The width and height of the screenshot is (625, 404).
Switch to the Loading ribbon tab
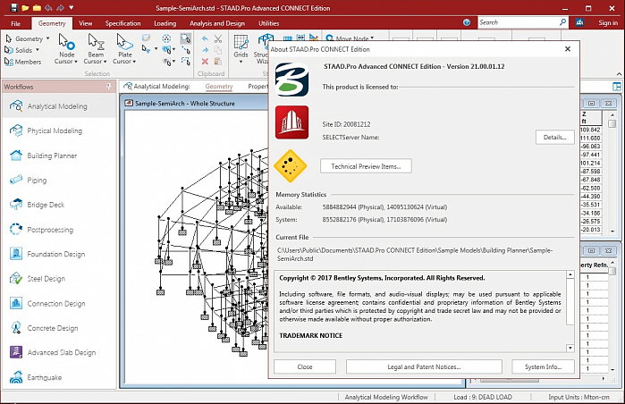(165, 23)
